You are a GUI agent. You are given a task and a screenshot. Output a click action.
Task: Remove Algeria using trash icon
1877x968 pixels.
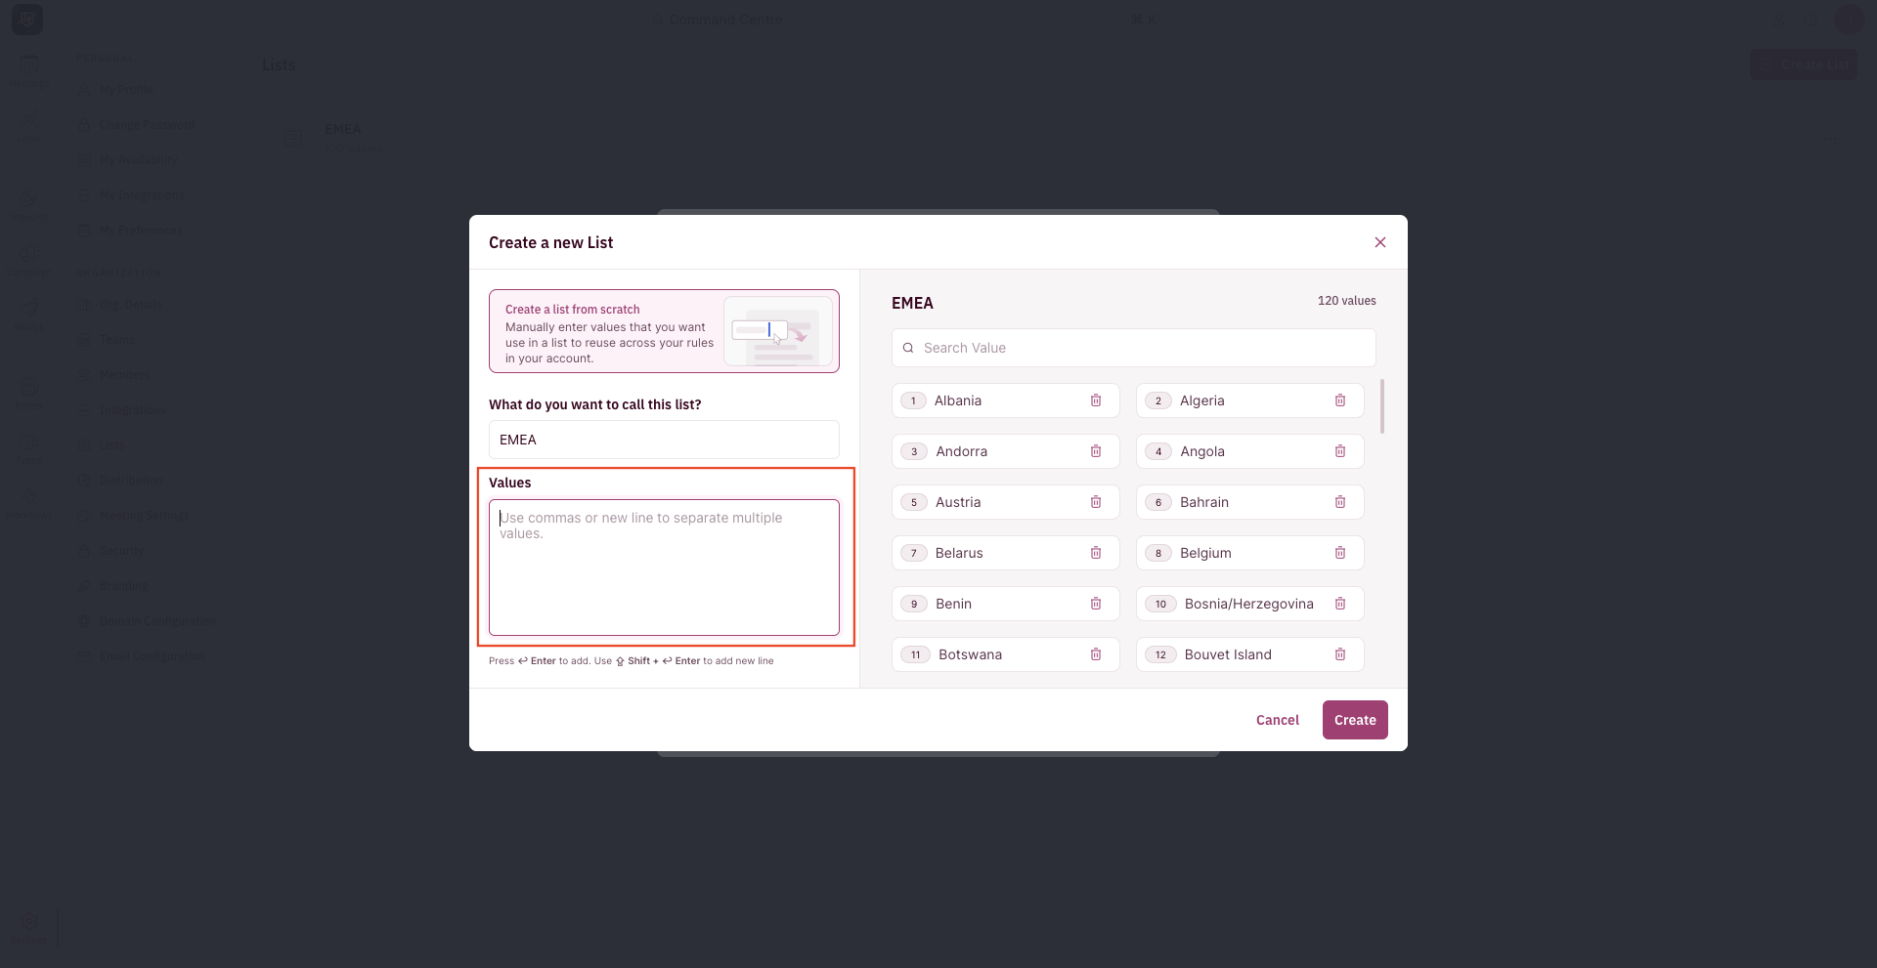[1340, 400]
